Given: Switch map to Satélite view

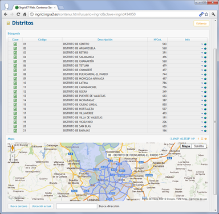Looking at the screenshot, I should [199, 146].
